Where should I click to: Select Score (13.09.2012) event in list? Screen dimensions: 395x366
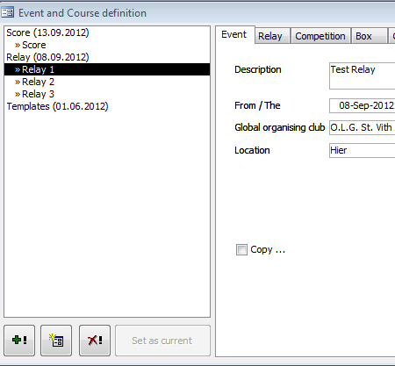(107, 32)
